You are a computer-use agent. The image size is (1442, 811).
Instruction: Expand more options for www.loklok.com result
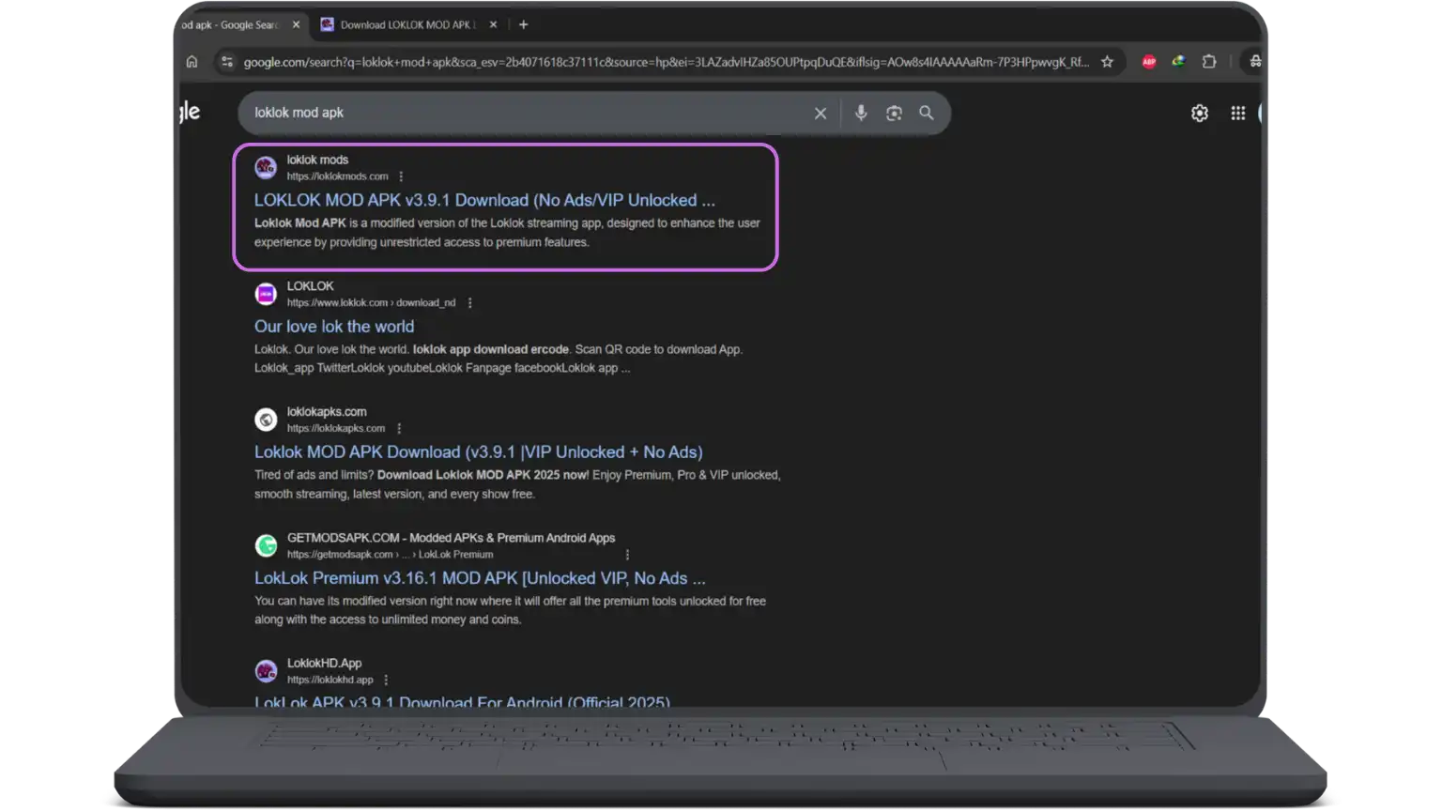(469, 303)
